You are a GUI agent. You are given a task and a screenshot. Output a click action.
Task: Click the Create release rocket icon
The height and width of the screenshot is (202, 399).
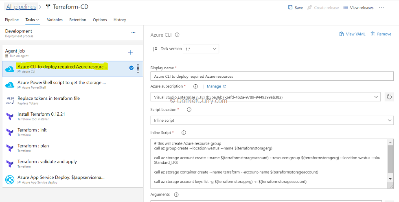pyautogui.click(x=309, y=7)
